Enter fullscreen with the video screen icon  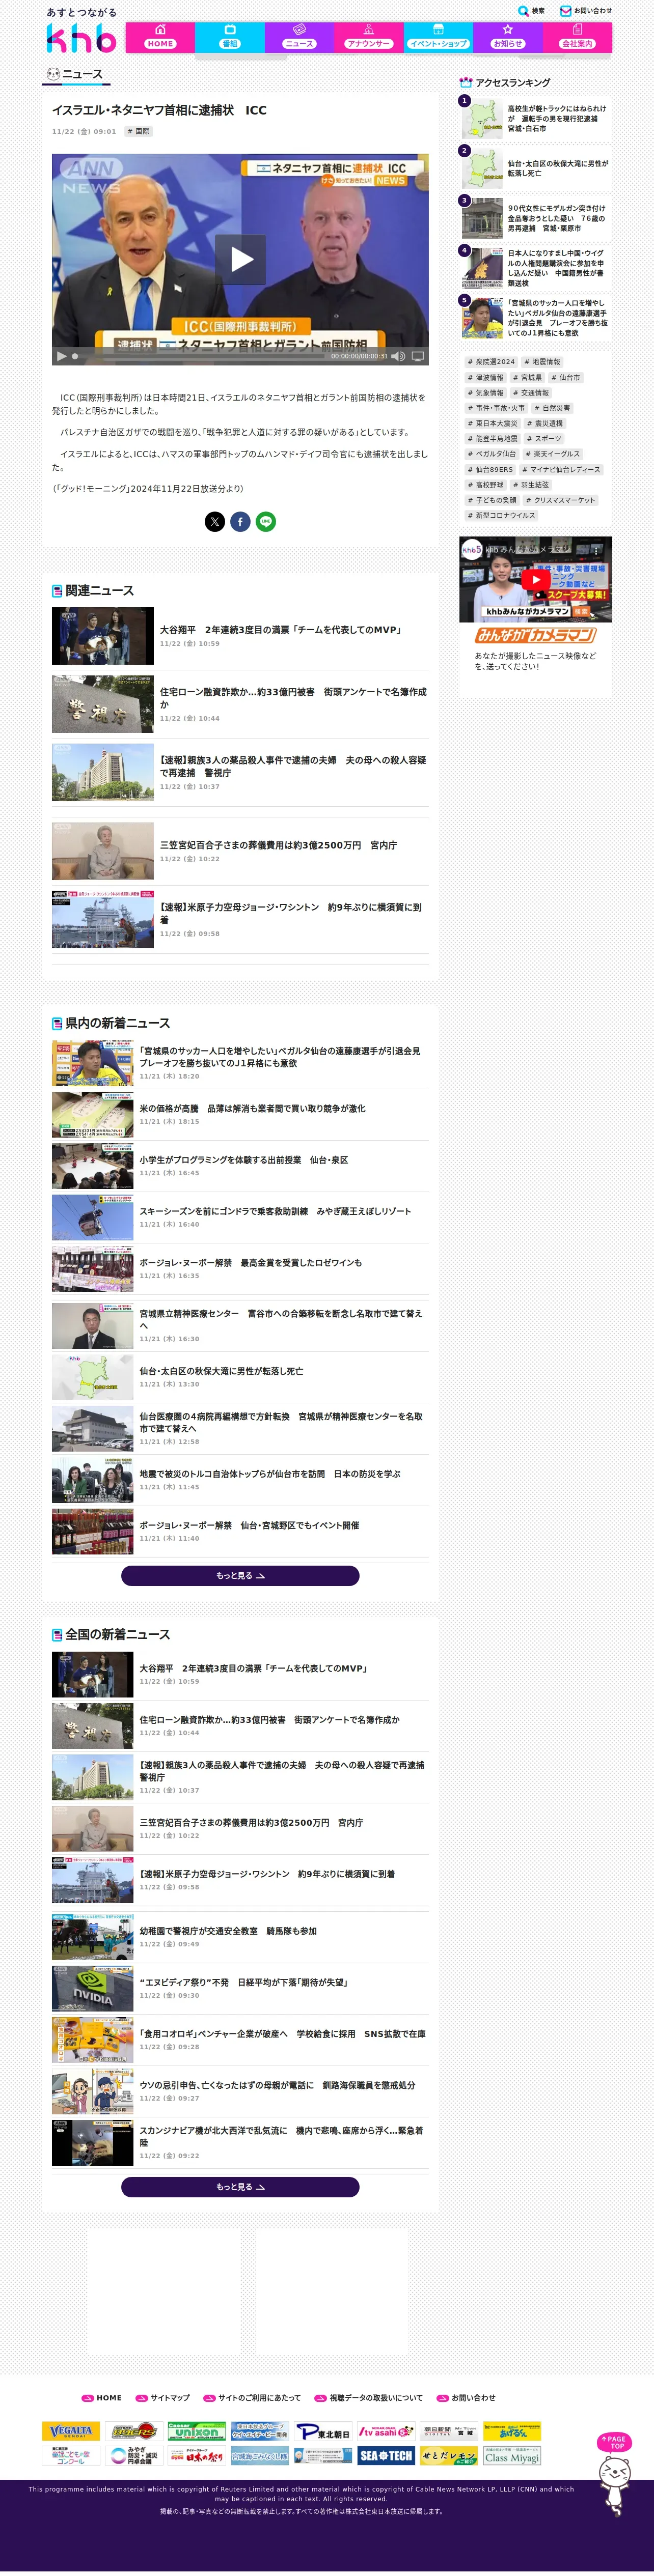[418, 356]
